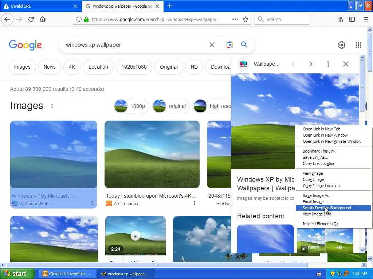Choose the high reso image suggestion chip

(212, 106)
